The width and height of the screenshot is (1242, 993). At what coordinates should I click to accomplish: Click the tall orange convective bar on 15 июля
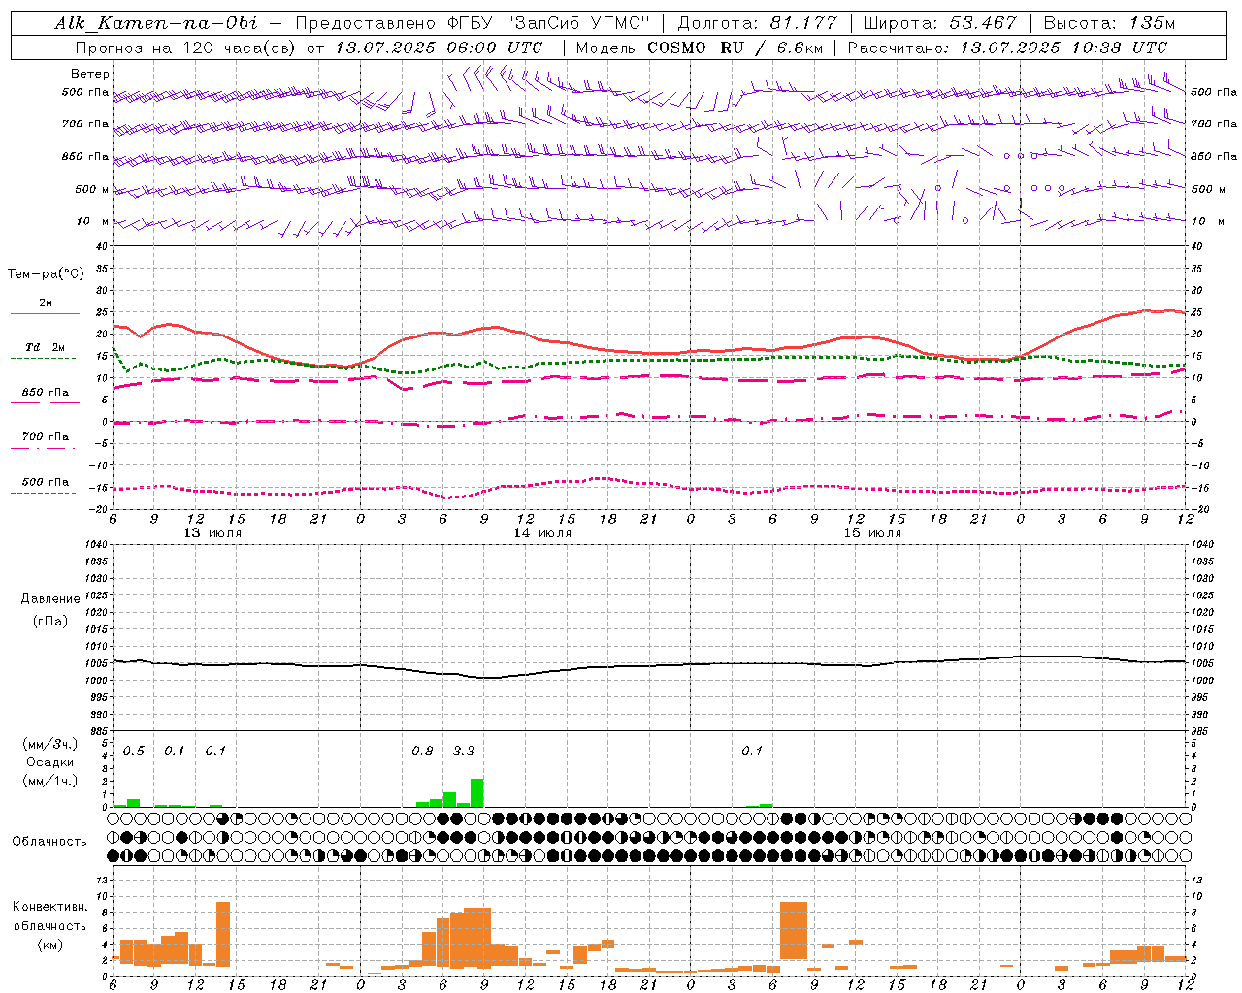pos(794,931)
